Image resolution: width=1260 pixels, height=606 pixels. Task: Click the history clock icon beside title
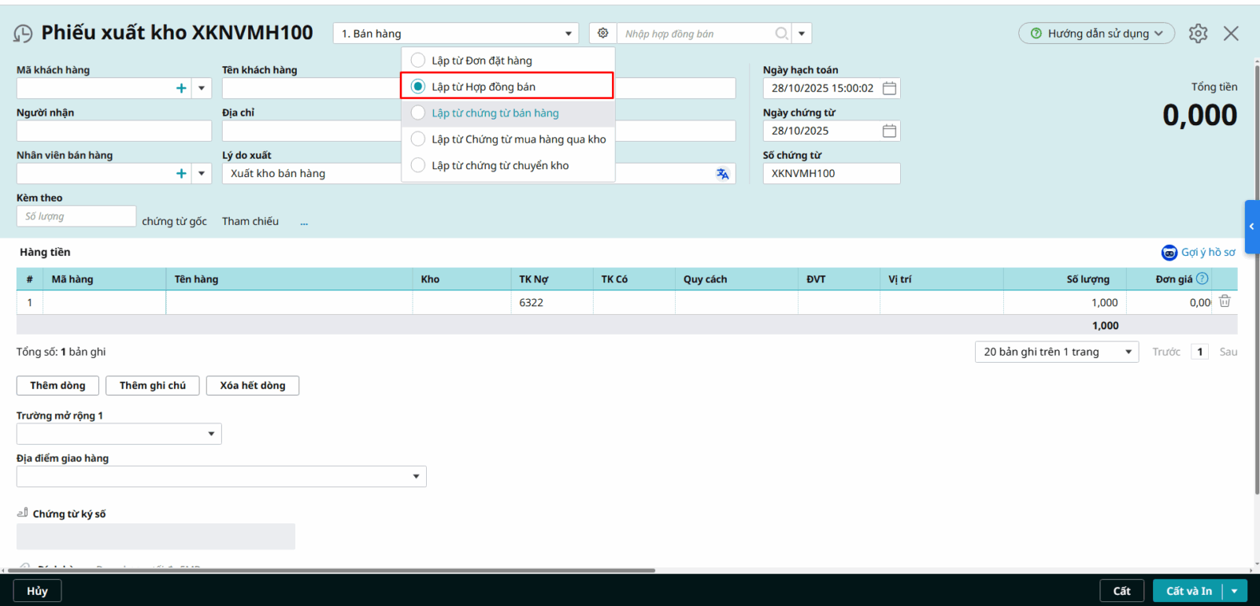[24, 33]
